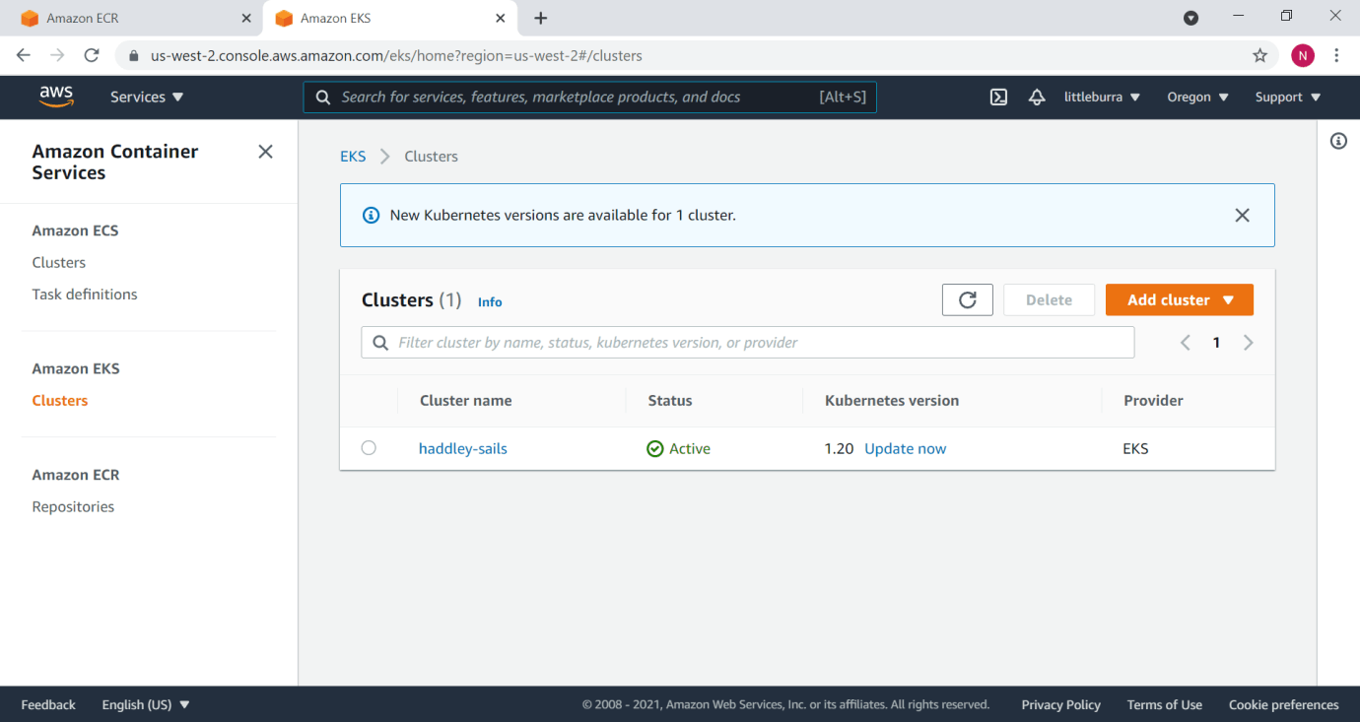1360x722 pixels.
Task: Open the Chrome profile avatar N
Action: pyautogui.click(x=1303, y=55)
